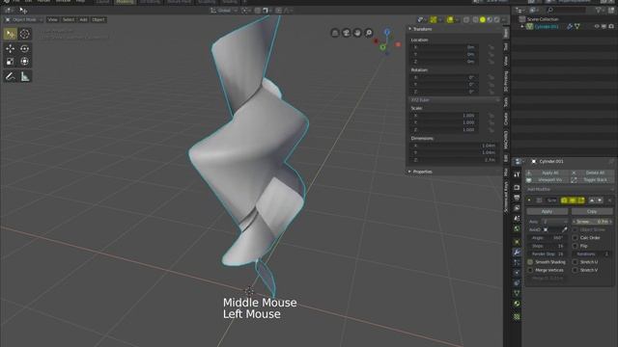Open the Add Modifier dropdown
This screenshot has height=347, width=618.
pyautogui.click(x=570, y=190)
